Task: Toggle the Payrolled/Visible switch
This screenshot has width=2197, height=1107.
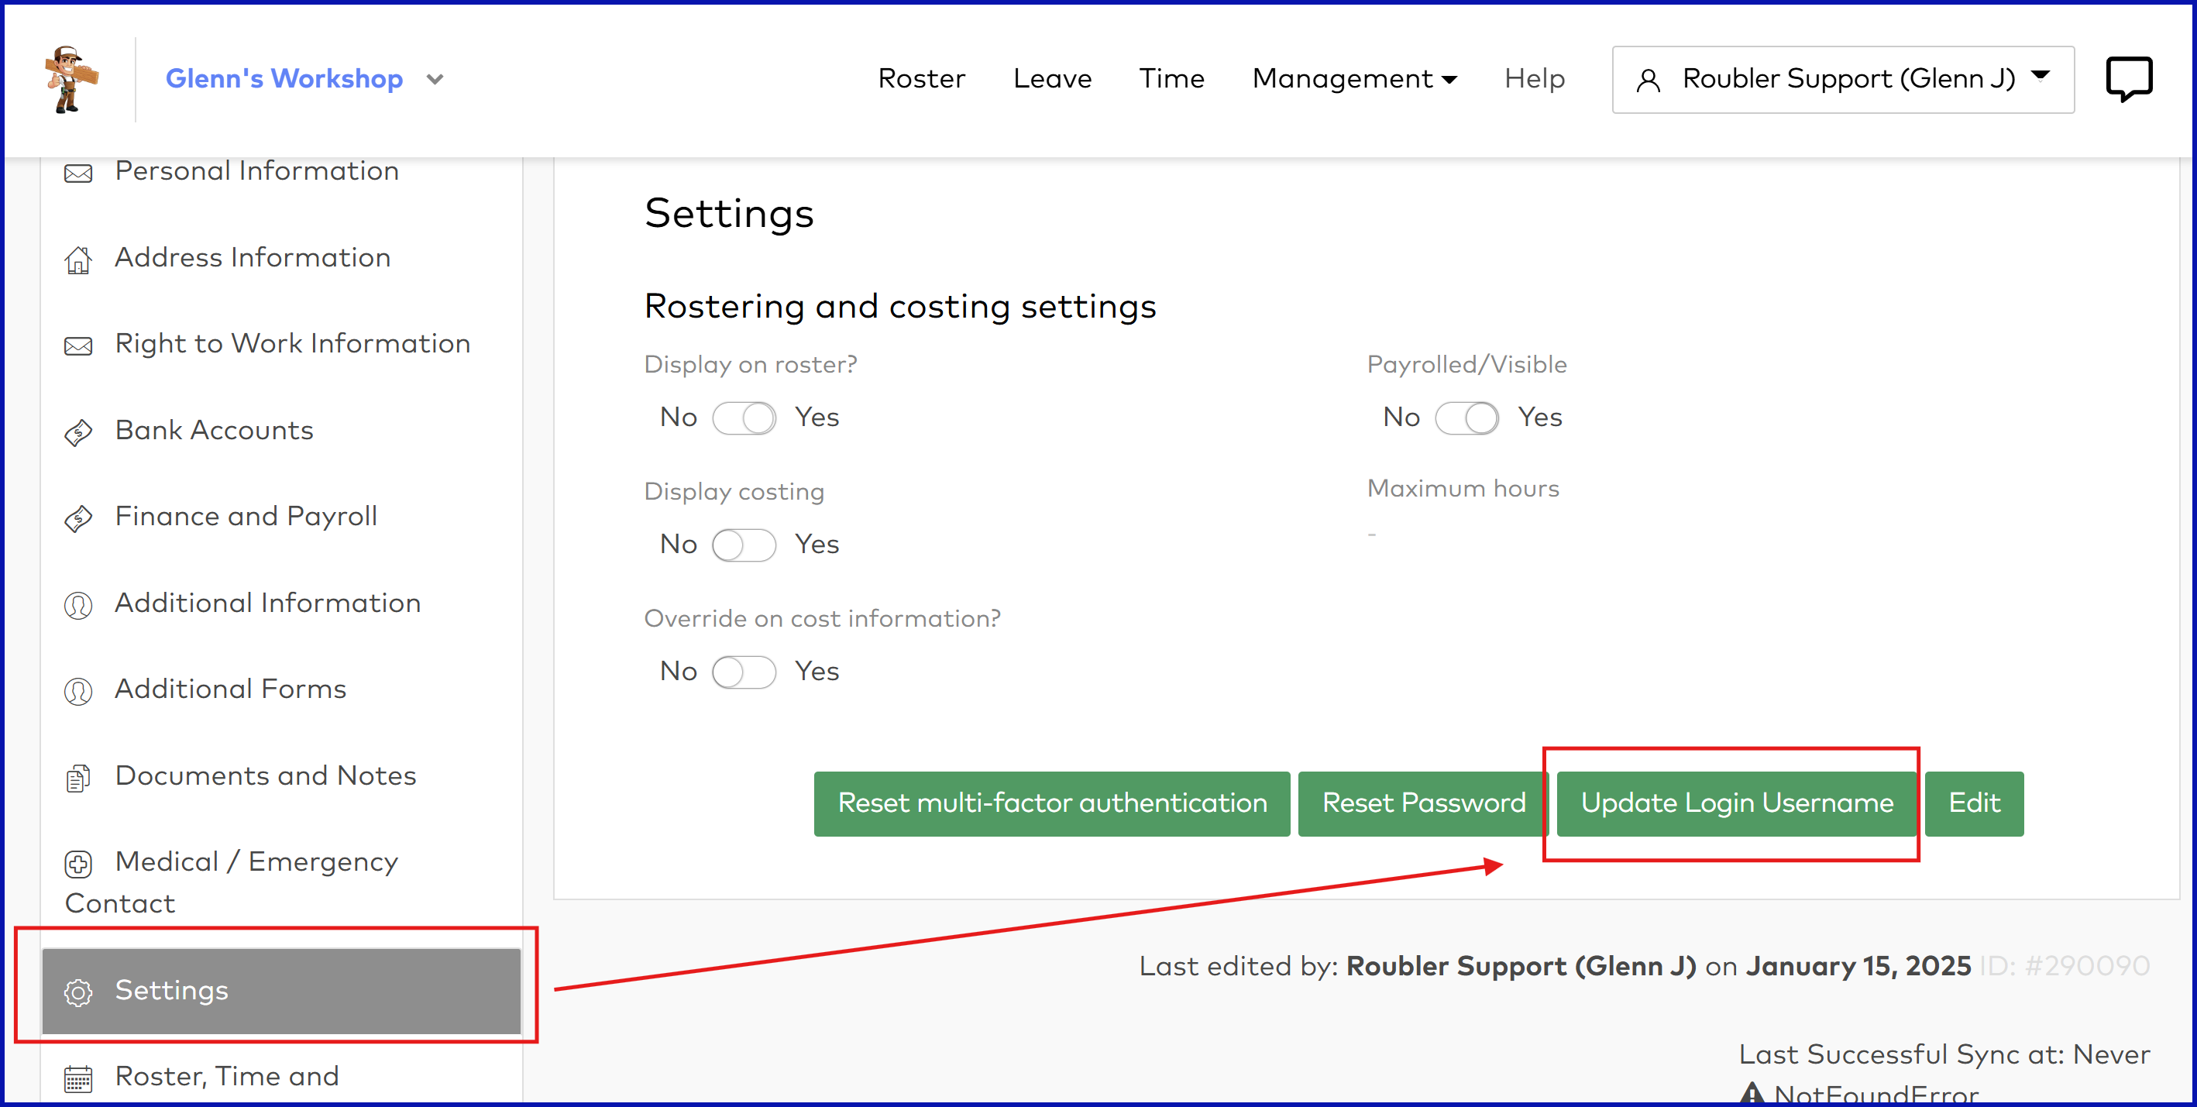Action: [1466, 418]
